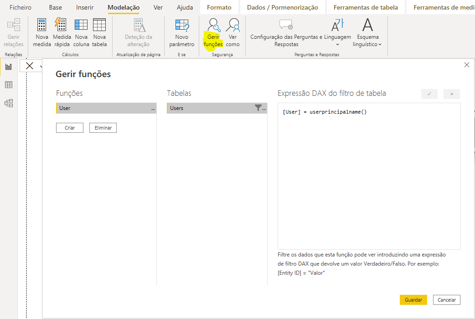Cancel formula bar with X icon

[x=29, y=66]
